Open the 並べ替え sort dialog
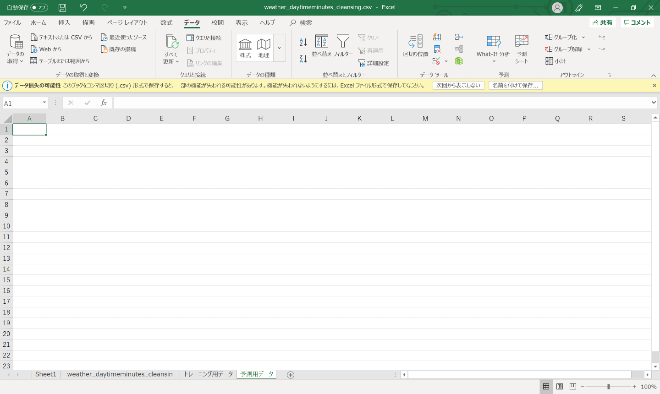Screen dimensions: 660x394 tap(322, 46)
